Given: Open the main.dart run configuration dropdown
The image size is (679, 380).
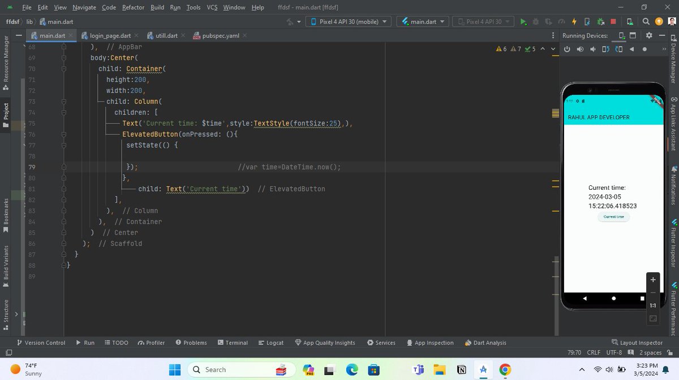Looking at the screenshot, I should [423, 21].
